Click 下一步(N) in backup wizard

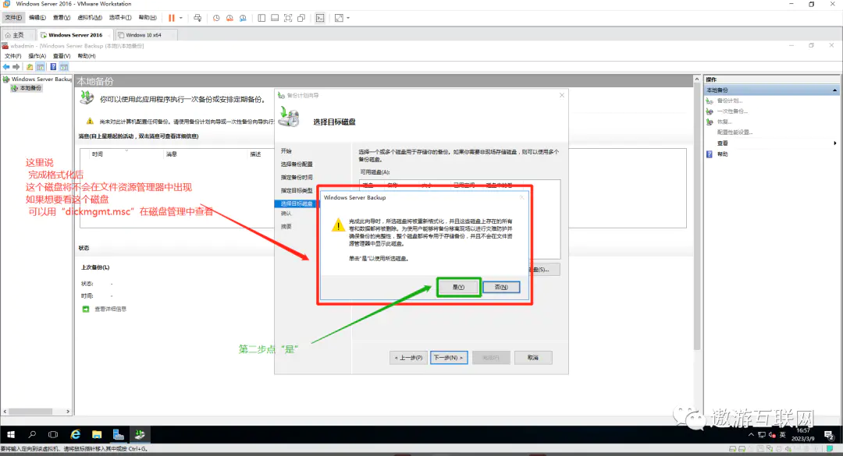click(x=449, y=358)
